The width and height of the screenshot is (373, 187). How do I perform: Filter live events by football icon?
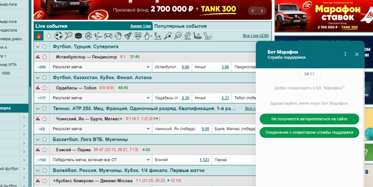pos(59,36)
